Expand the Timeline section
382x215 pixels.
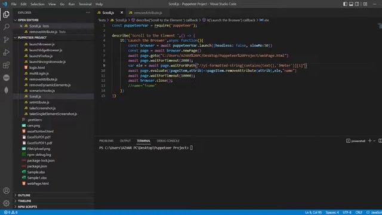coord(24,201)
